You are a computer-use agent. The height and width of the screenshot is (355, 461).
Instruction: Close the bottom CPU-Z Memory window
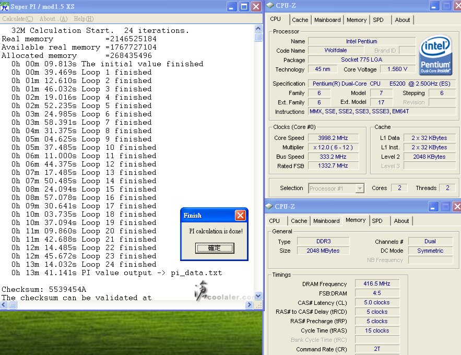point(457,207)
